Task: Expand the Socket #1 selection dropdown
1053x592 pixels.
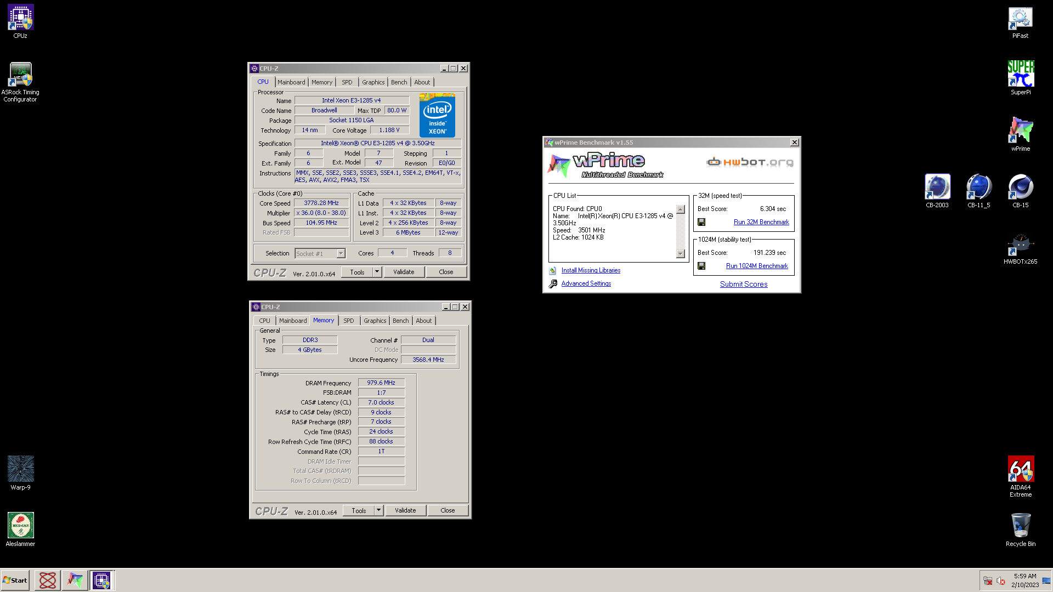Action: 341,253
